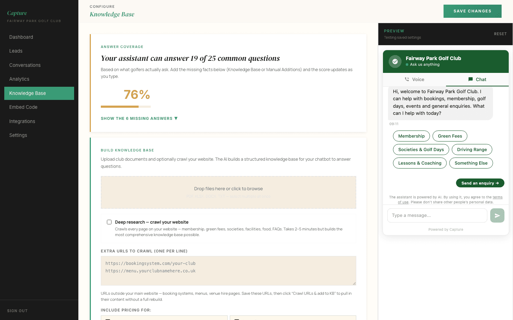This screenshot has width=513, height=320.
Task: Open Conversations from the sidebar
Action: 39,65
